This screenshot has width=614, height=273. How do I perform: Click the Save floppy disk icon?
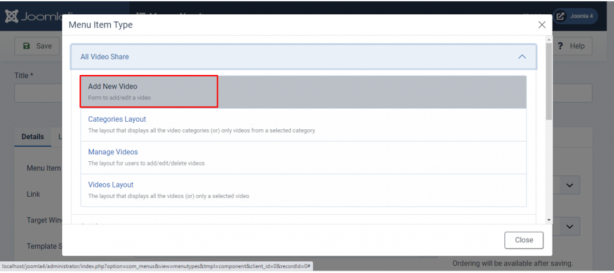[27, 46]
